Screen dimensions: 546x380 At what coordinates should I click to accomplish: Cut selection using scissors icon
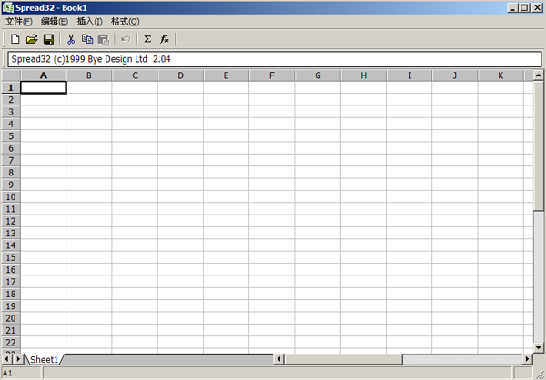(71, 39)
